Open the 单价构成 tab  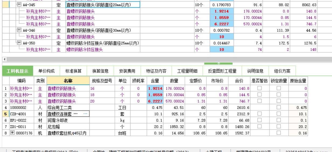point(46,71)
